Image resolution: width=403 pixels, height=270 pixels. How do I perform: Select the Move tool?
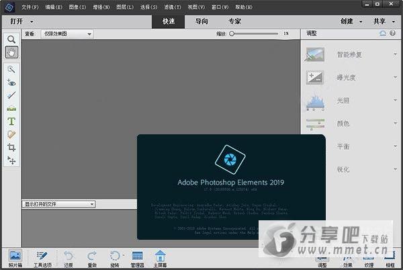coord(11,161)
